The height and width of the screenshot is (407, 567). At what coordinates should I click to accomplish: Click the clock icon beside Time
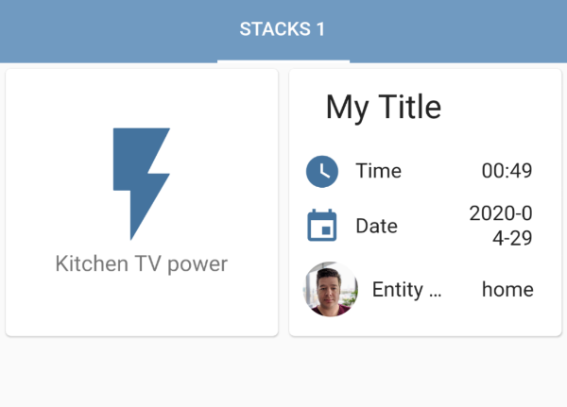(x=321, y=172)
